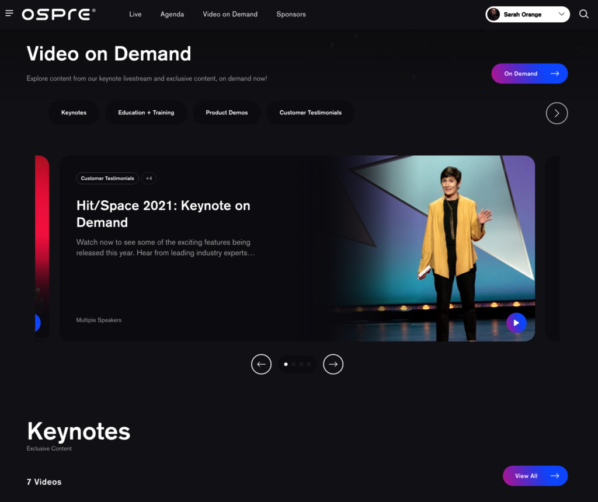Open Hit/Space 2021: Keynote on Demand title
Screen dimensions: 598x502
(164, 214)
